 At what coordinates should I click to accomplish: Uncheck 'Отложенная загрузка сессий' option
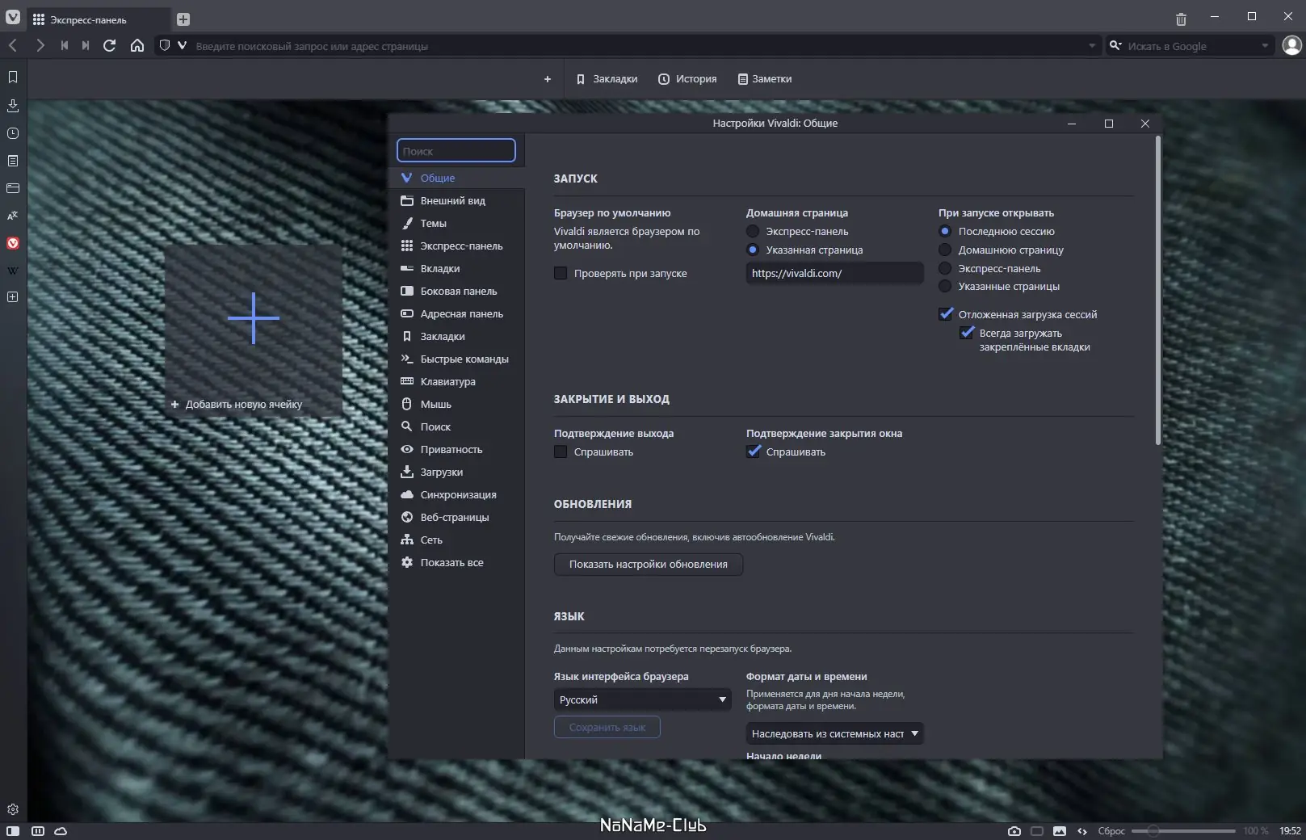(x=946, y=314)
